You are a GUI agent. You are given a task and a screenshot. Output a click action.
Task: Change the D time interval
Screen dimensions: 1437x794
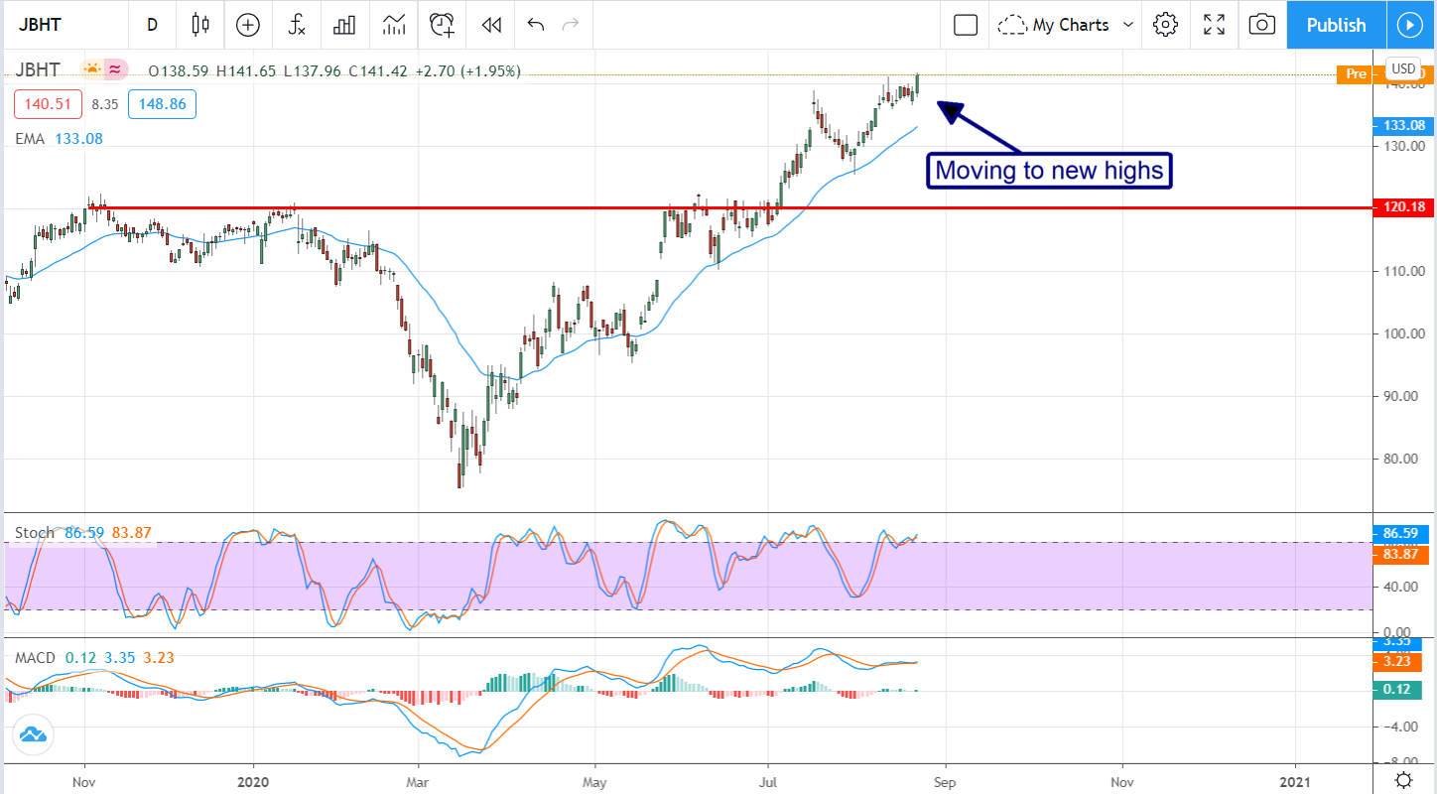coord(152,25)
